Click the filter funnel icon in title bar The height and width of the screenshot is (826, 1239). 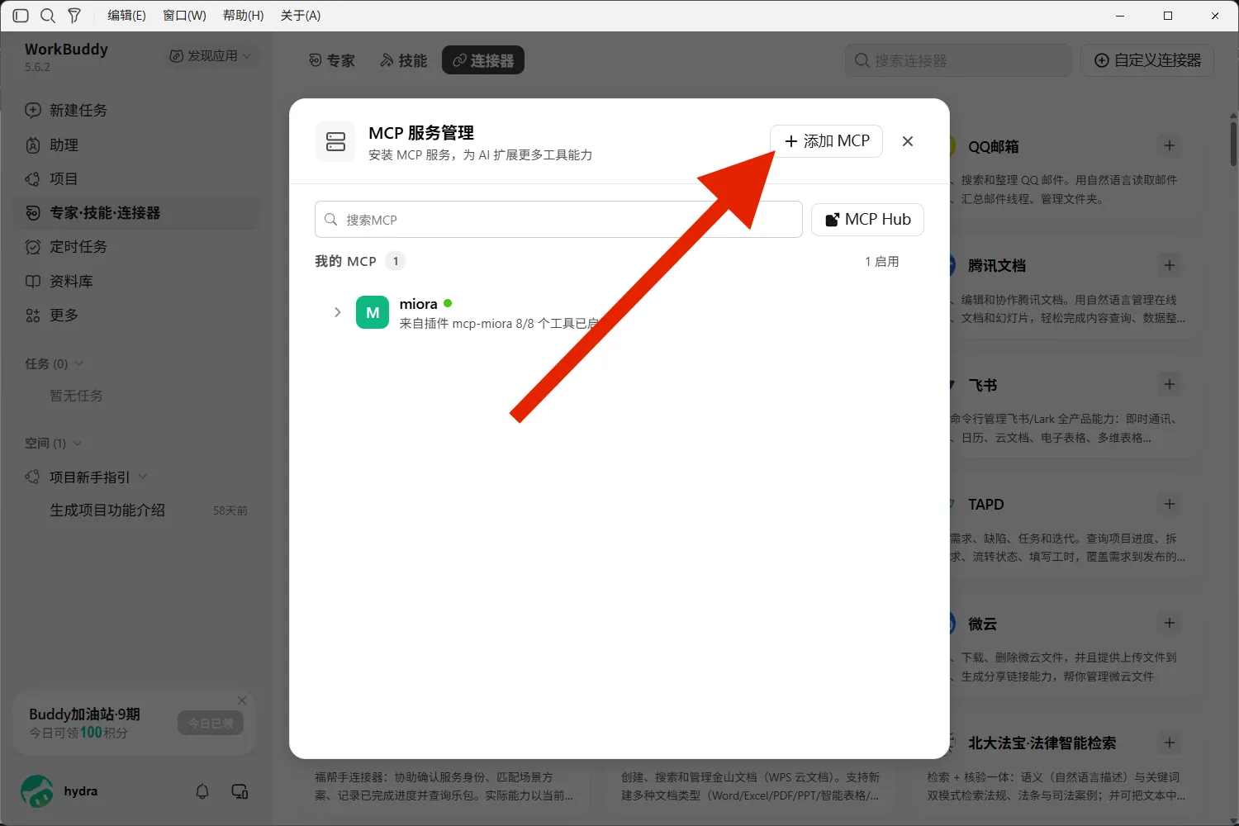tap(74, 16)
